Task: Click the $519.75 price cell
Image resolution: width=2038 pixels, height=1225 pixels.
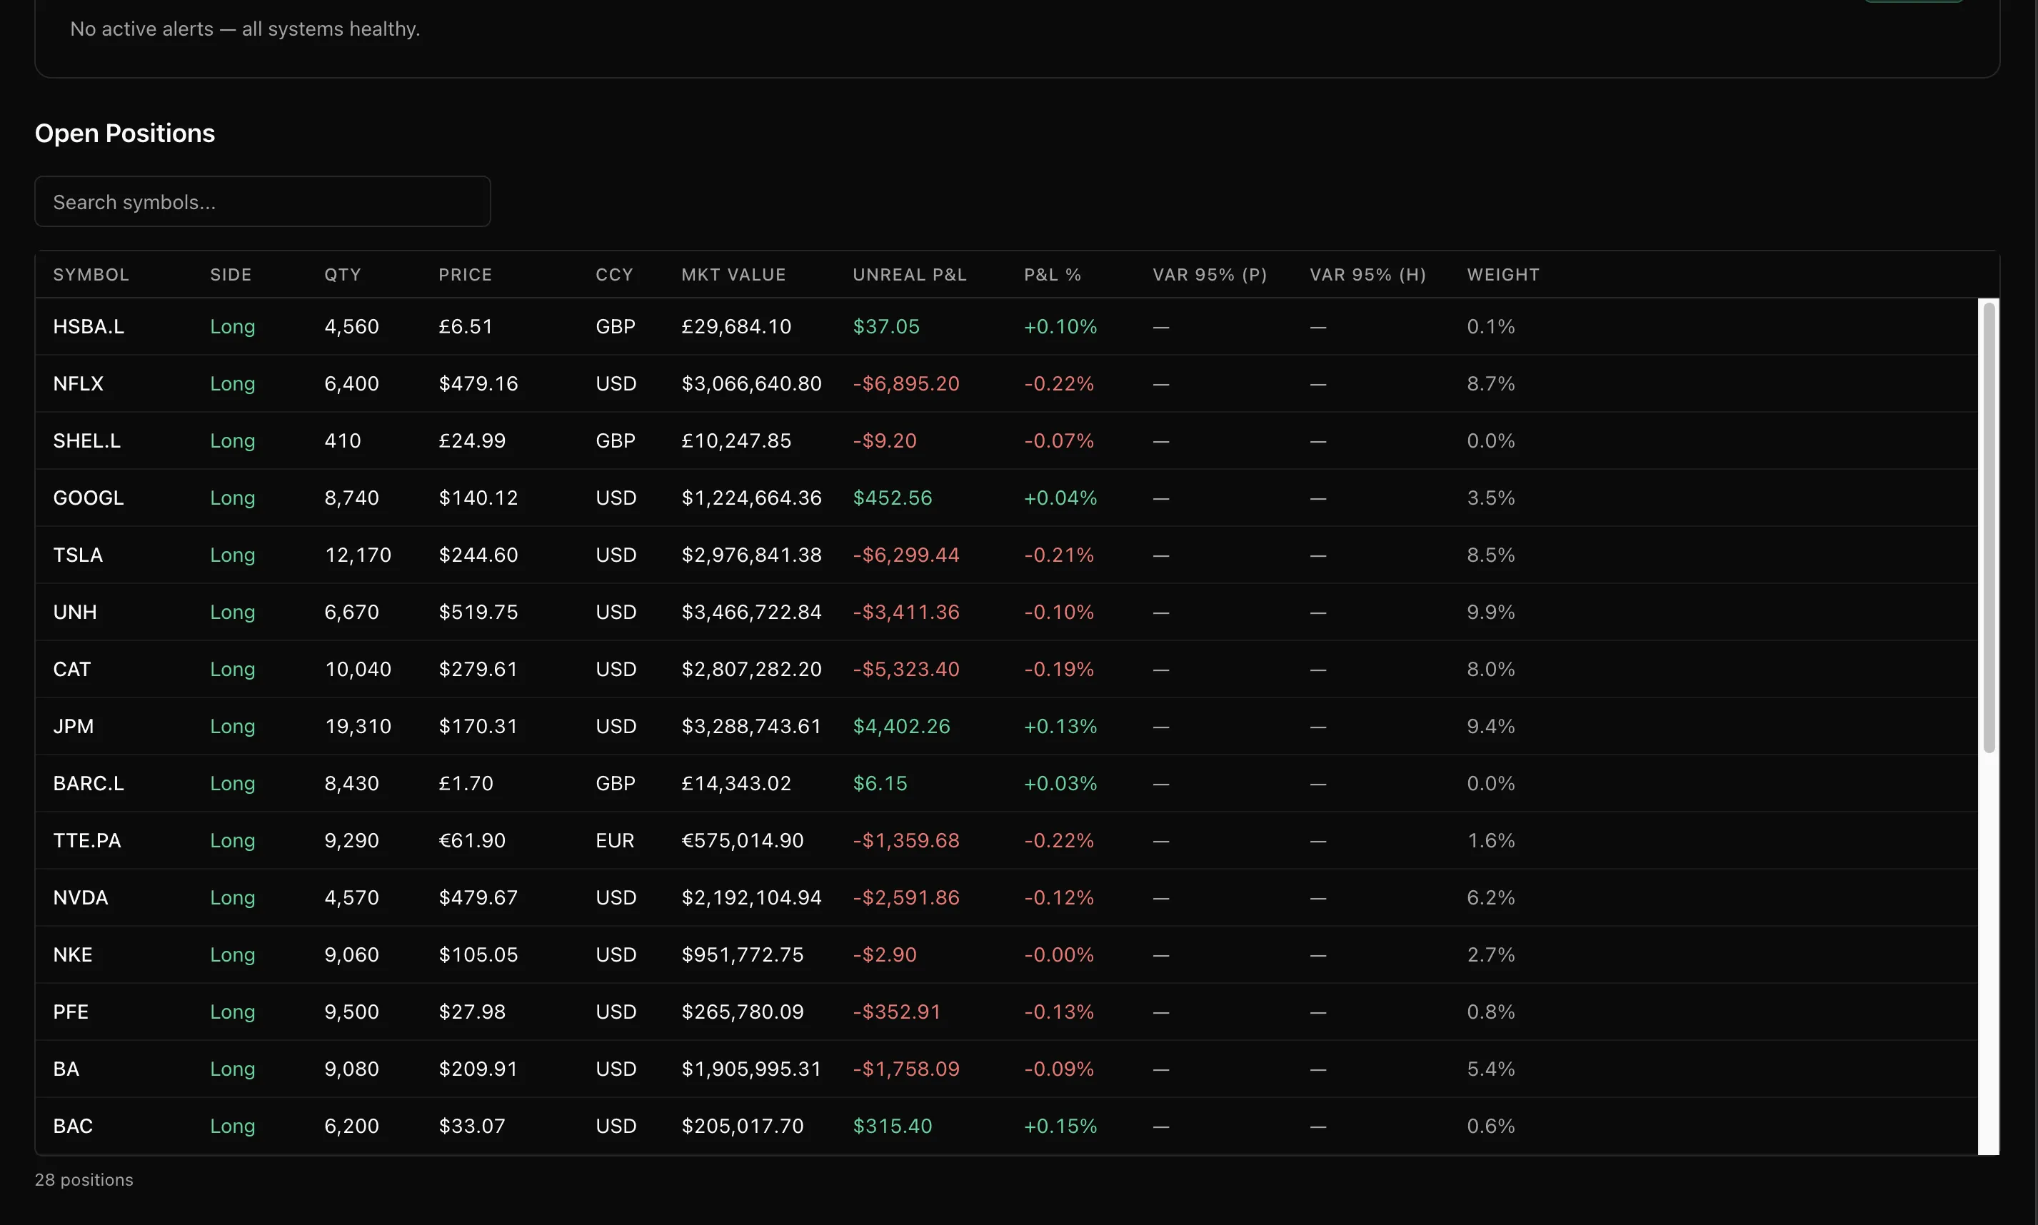Action: tap(478, 611)
